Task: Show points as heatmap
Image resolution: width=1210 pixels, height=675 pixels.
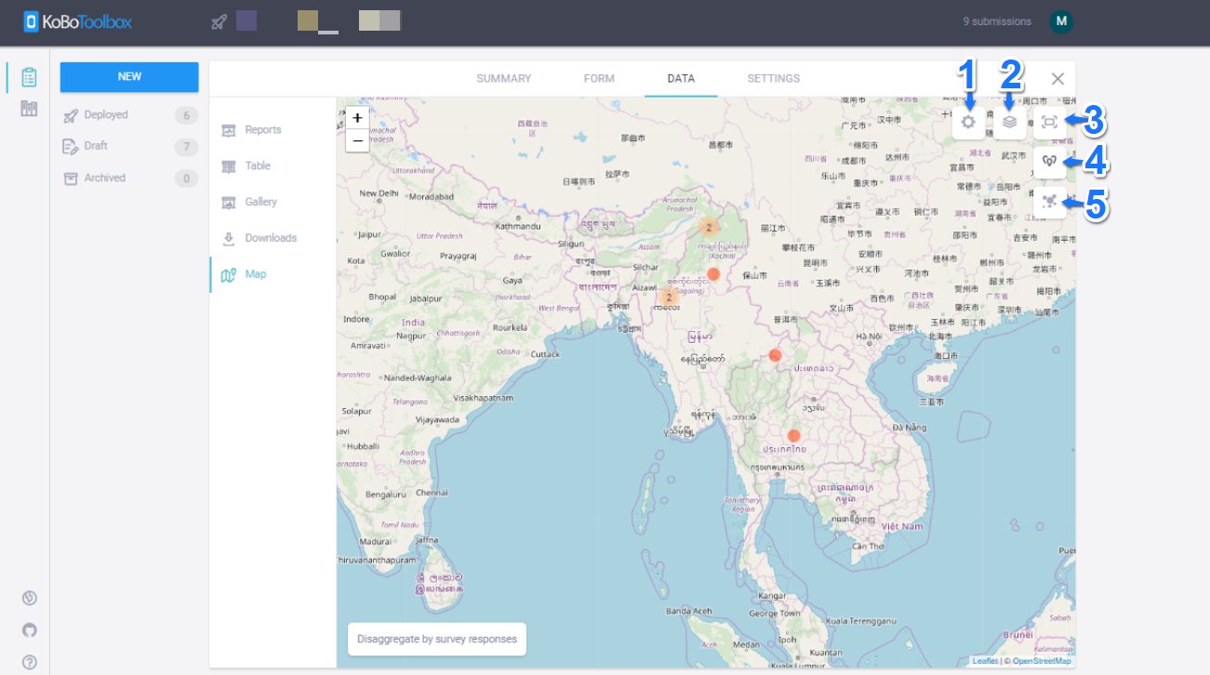Action: (x=1049, y=162)
